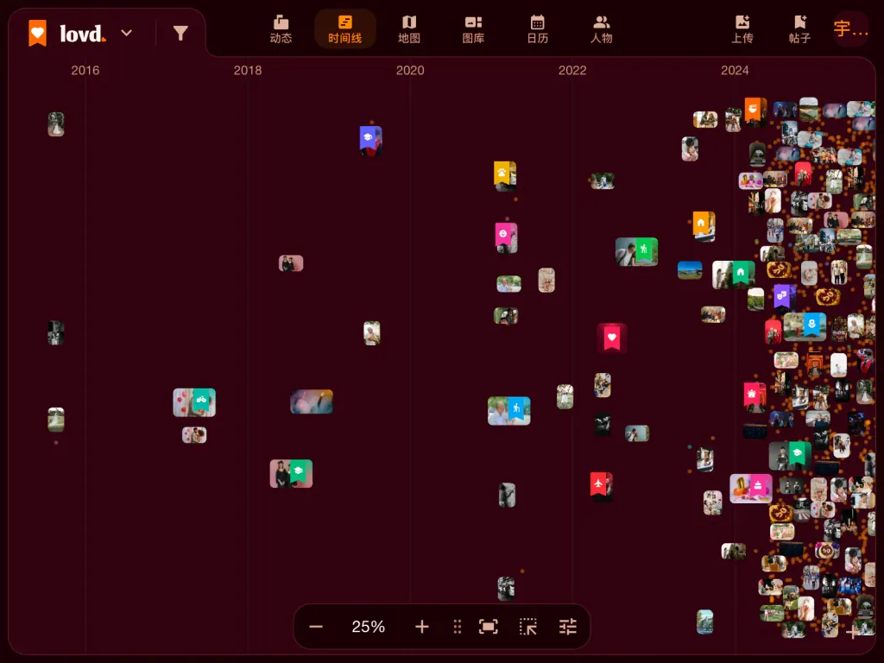Screen dimensions: 884x663
Task: Zoom out with the minus button
Action: [x=316, y=627]
